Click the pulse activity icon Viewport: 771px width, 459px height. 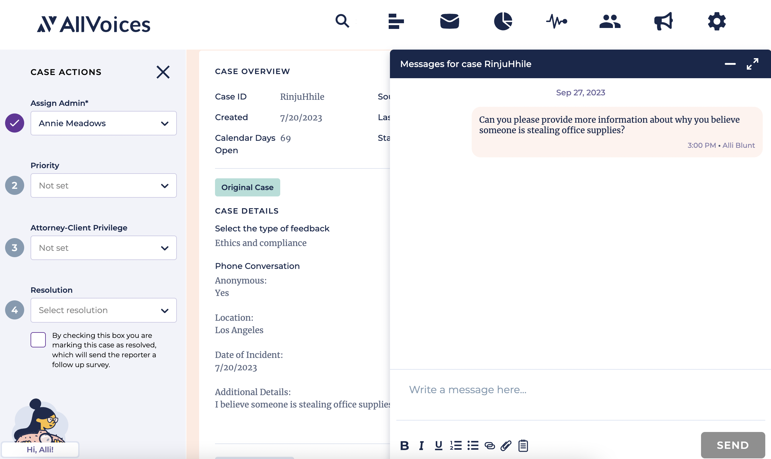(x=556, y=21)
